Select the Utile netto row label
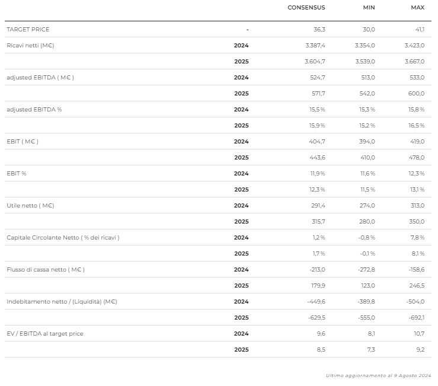 point(30,205)
